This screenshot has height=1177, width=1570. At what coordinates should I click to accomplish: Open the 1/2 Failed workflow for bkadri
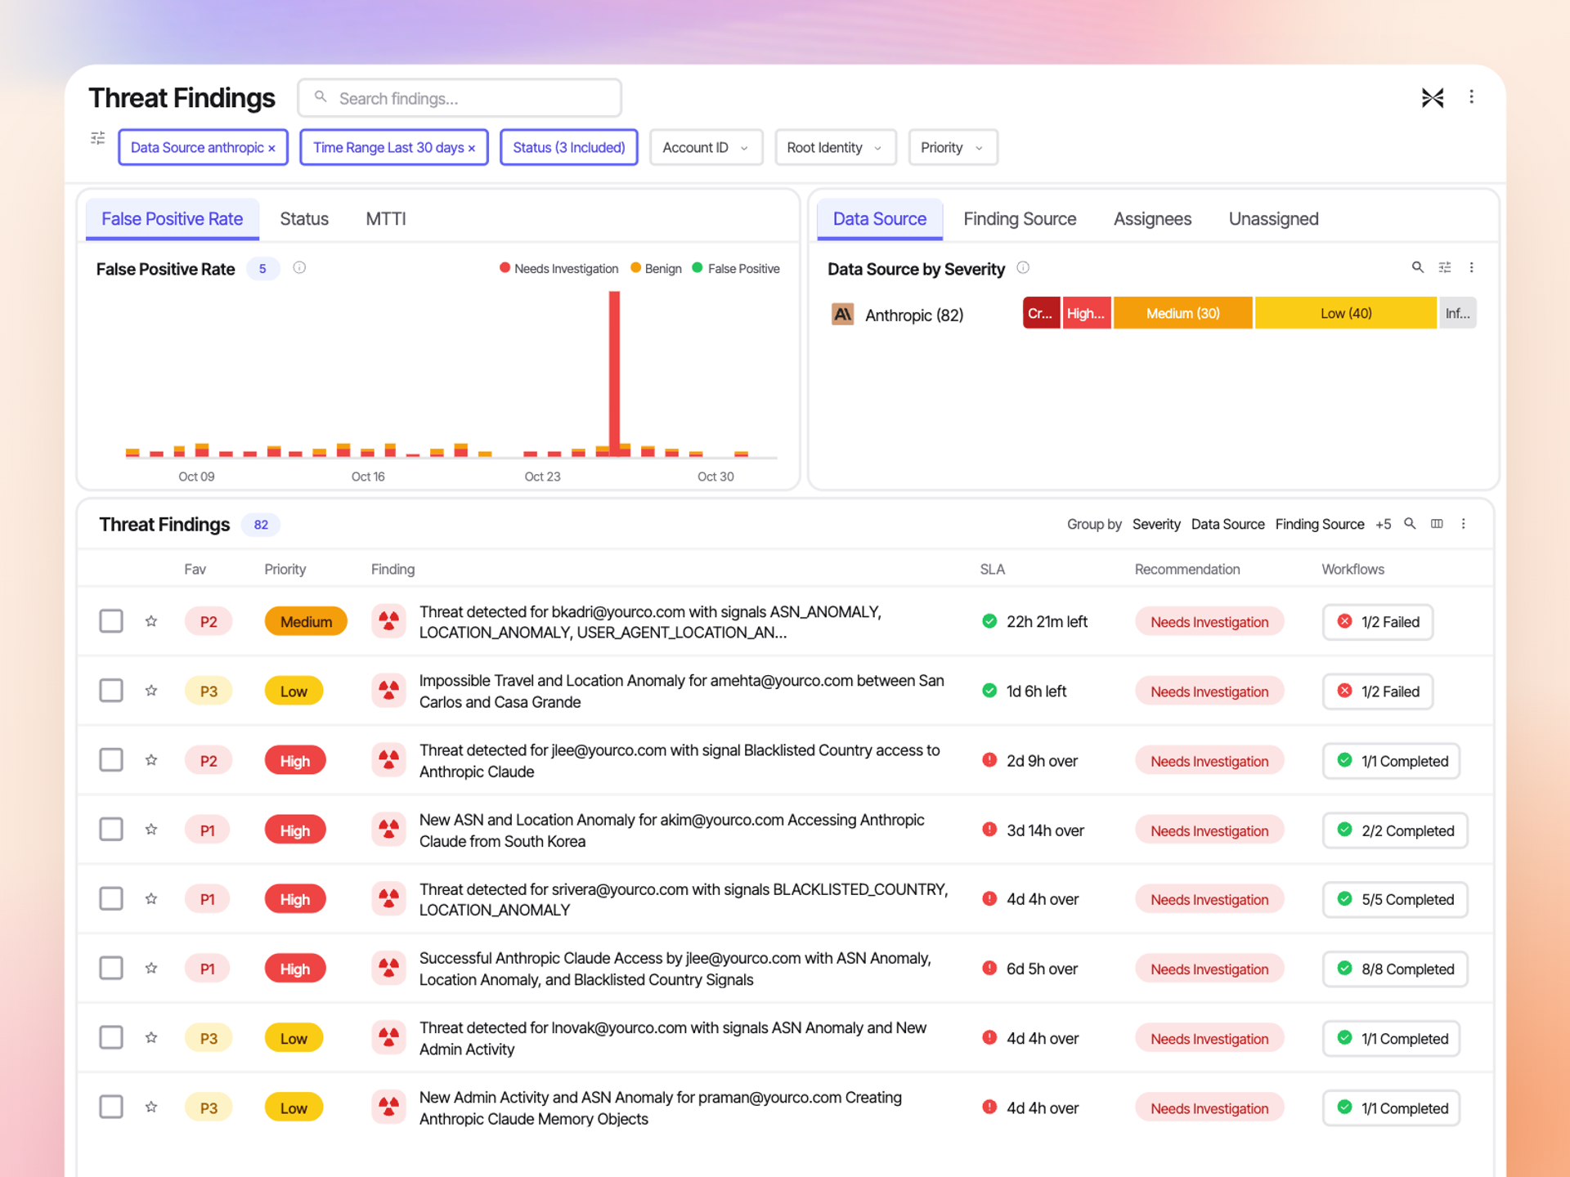click(1378, 622)
